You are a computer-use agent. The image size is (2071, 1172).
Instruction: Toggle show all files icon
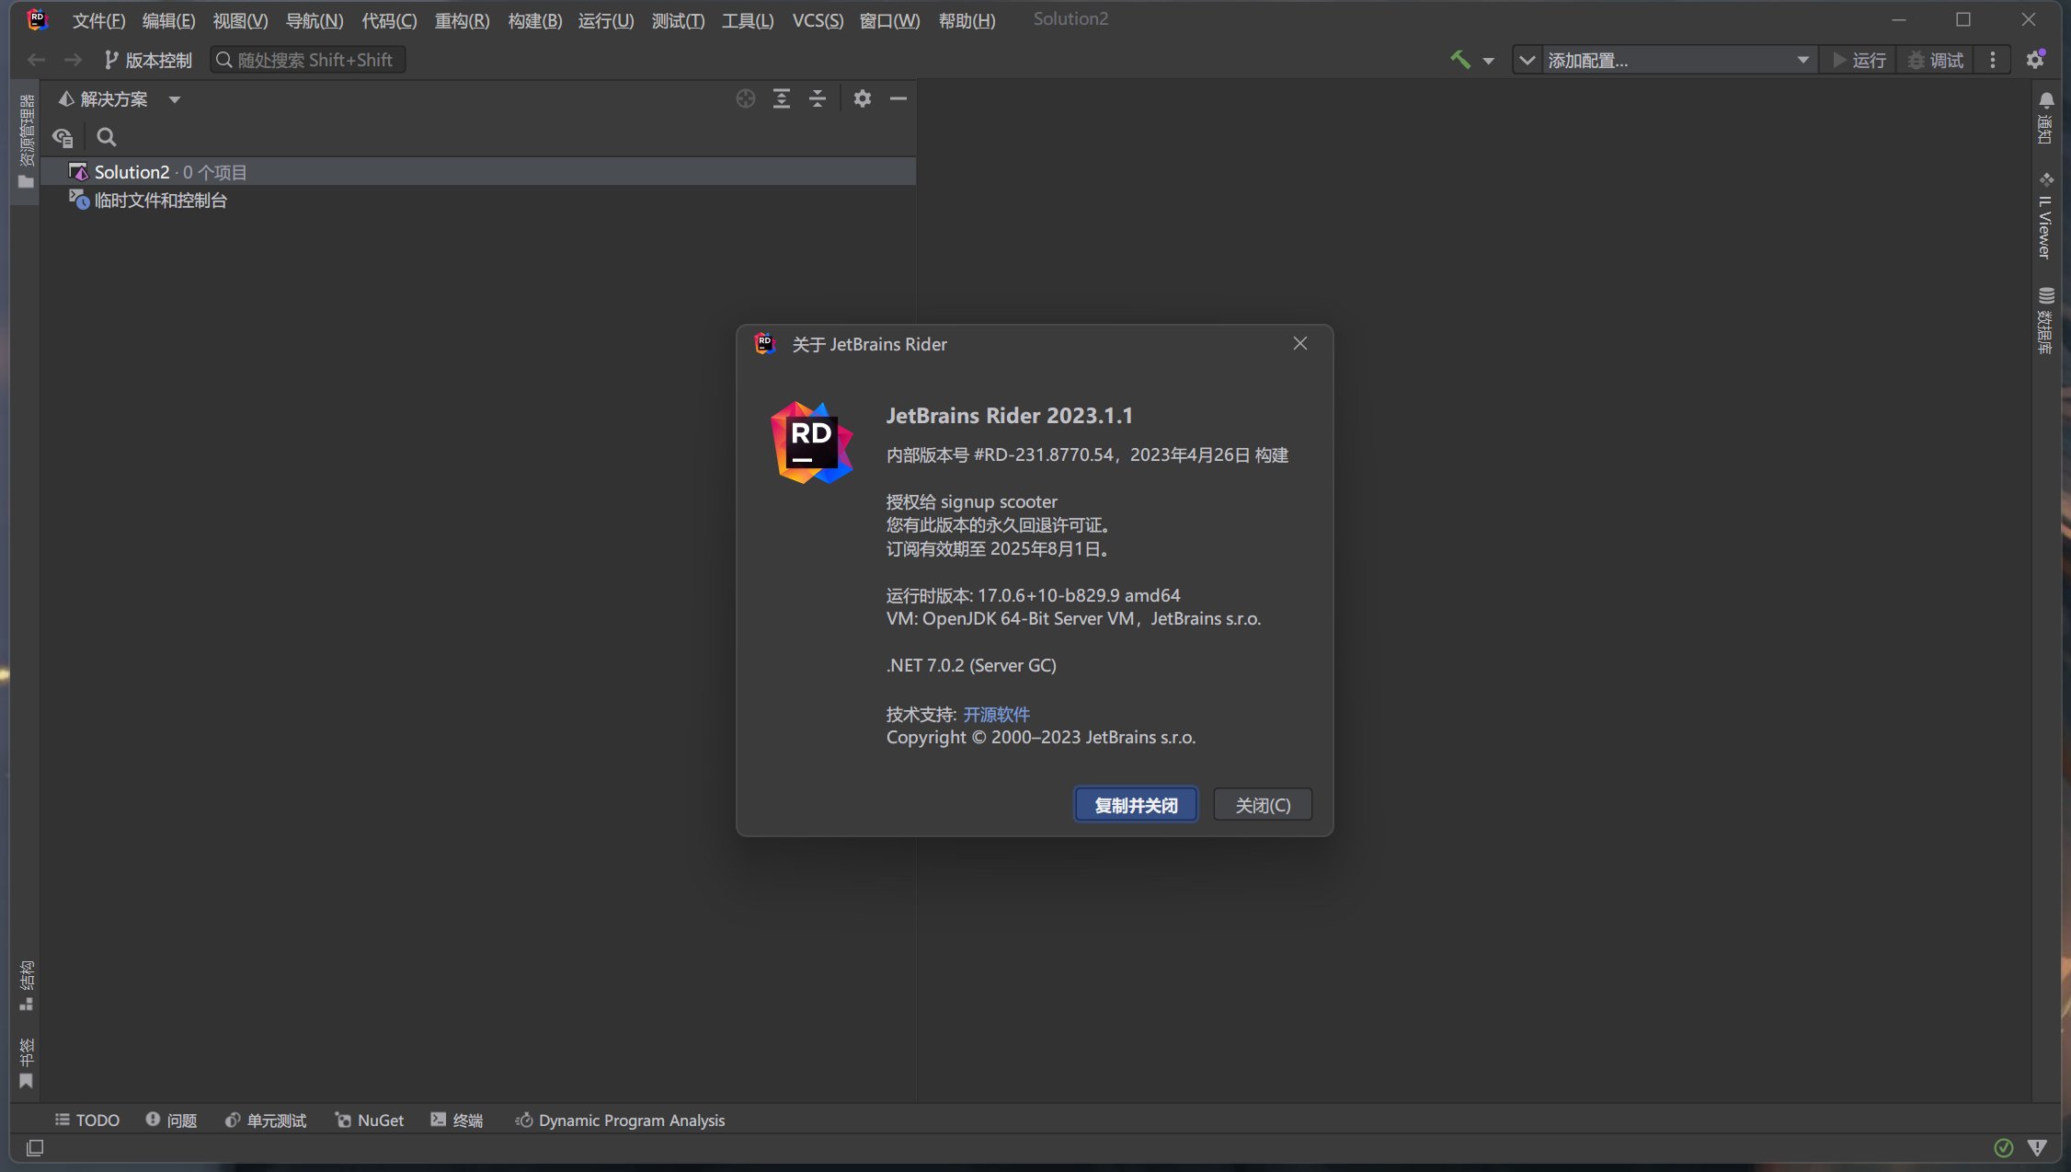click(63, 137)
